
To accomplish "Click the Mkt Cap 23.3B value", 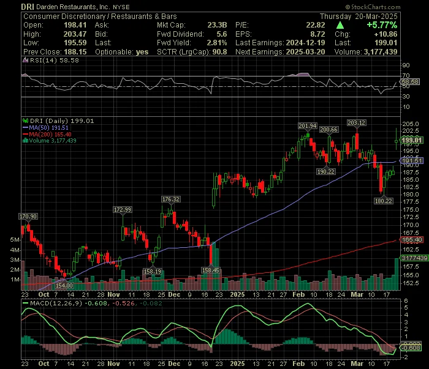I will [x=217, y=25].
